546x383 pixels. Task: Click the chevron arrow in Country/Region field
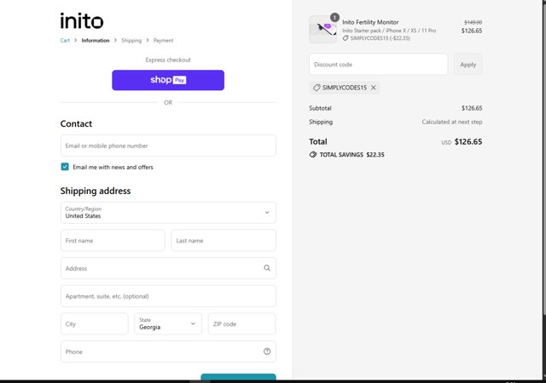[267, 213]
